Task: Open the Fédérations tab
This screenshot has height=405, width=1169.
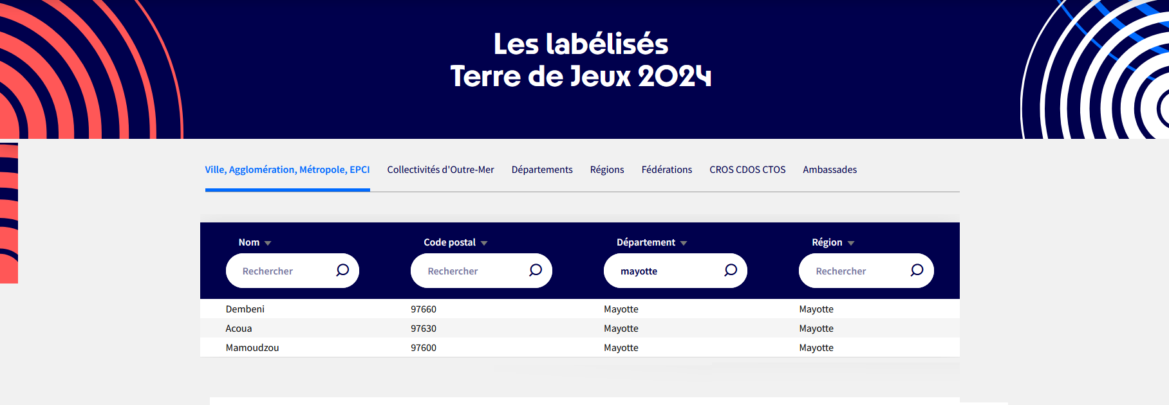Action: [667, 170]
